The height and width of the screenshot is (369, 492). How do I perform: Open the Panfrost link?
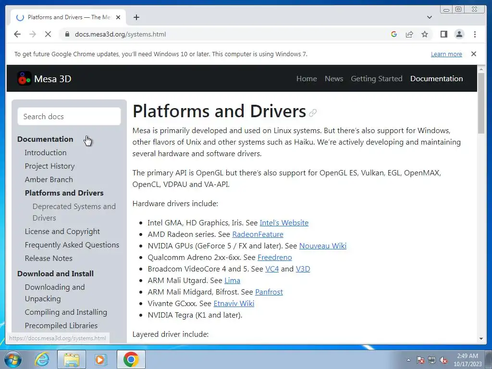click(x=269, y=292)
